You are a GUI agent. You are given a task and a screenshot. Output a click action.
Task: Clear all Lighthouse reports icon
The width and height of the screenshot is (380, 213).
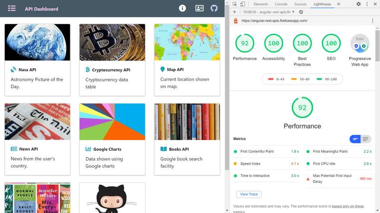click(x=301, y=12)
